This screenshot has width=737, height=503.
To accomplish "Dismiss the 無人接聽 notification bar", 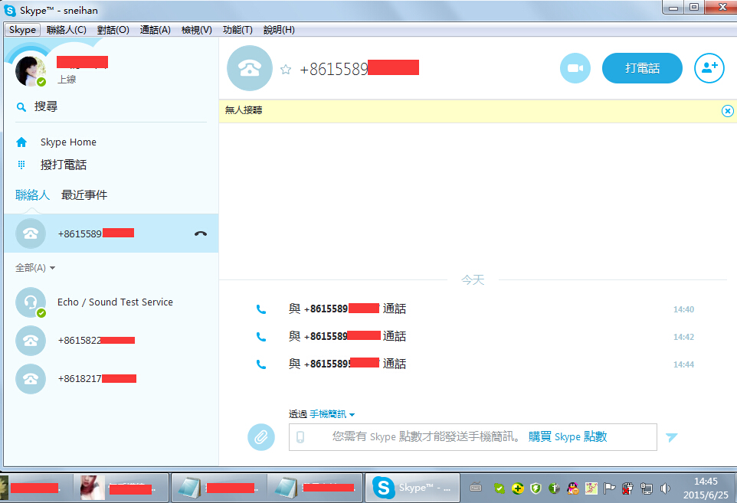I will (x=727, y=111).
